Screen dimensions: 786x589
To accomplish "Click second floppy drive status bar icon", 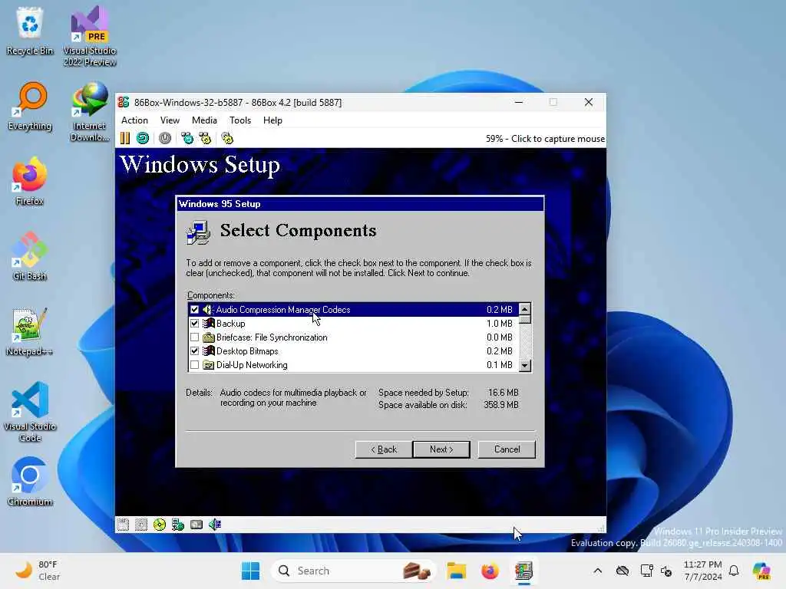I will point(141,525).
